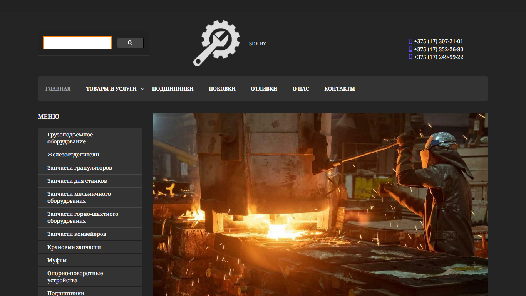Call number +375 (17) 307-21-01
This screenshot has height=296, width=526.
coord(439,41)
